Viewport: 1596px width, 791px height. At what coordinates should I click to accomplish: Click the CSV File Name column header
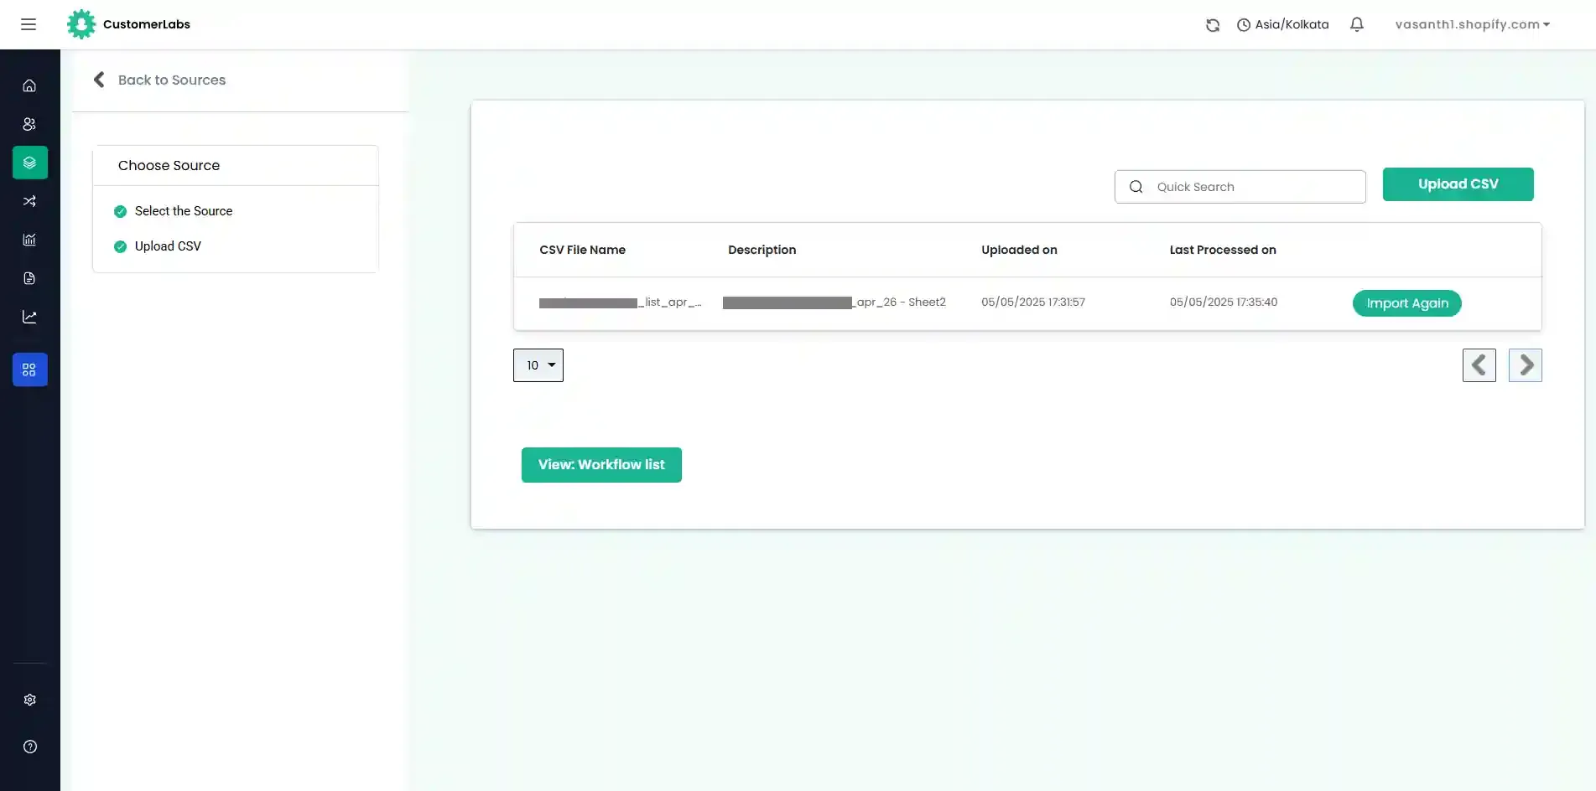[582, 250]
